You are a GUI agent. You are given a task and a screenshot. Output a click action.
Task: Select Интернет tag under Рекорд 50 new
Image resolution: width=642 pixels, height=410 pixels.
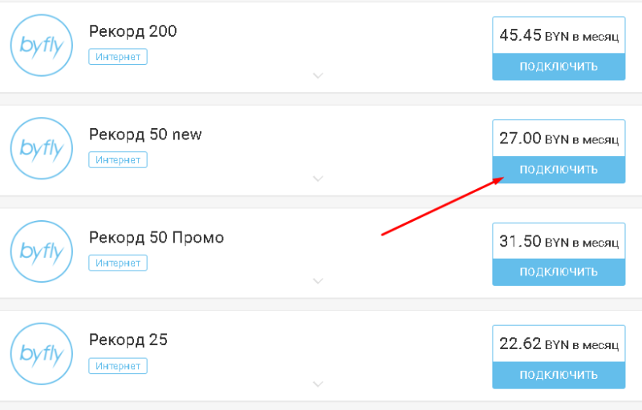coord(118,159)
